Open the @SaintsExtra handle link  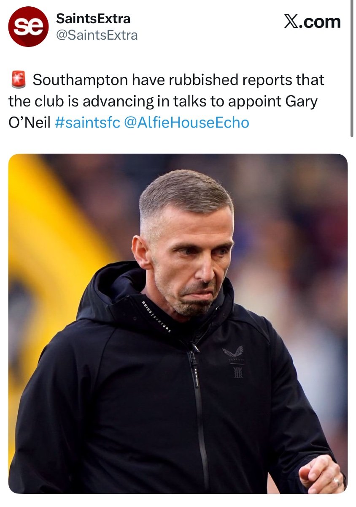[x=97, y=35]
